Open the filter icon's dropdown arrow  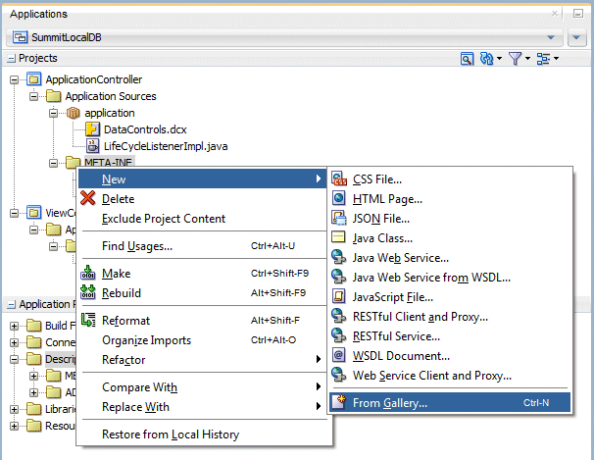click(x=527, y=59)
